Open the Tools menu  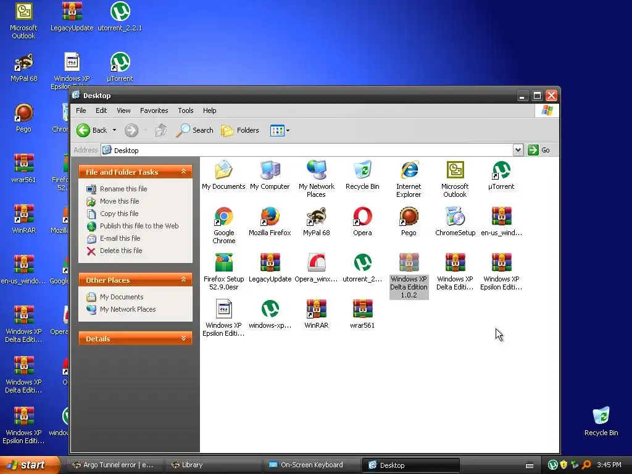tap(186, 110)
